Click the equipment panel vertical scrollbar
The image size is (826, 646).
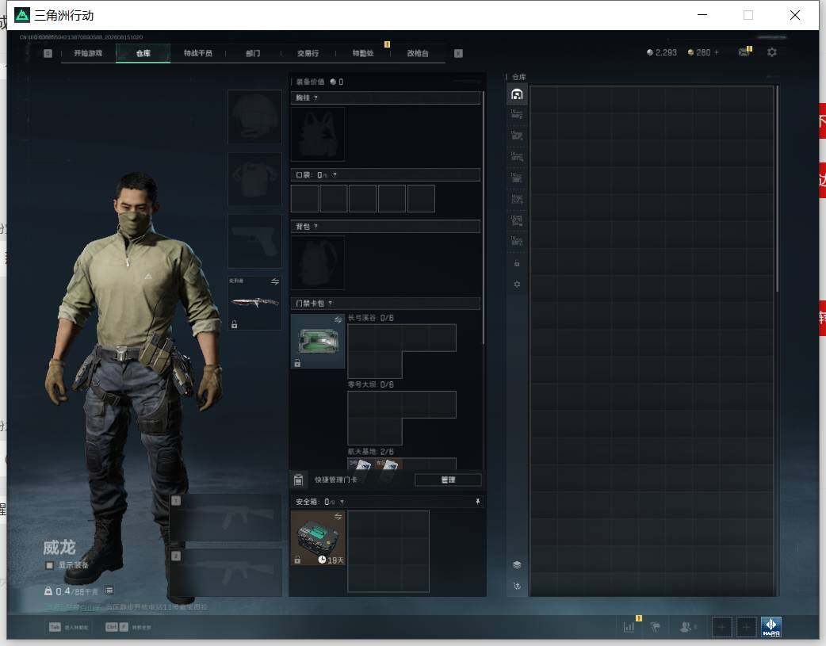pos(483,219)
